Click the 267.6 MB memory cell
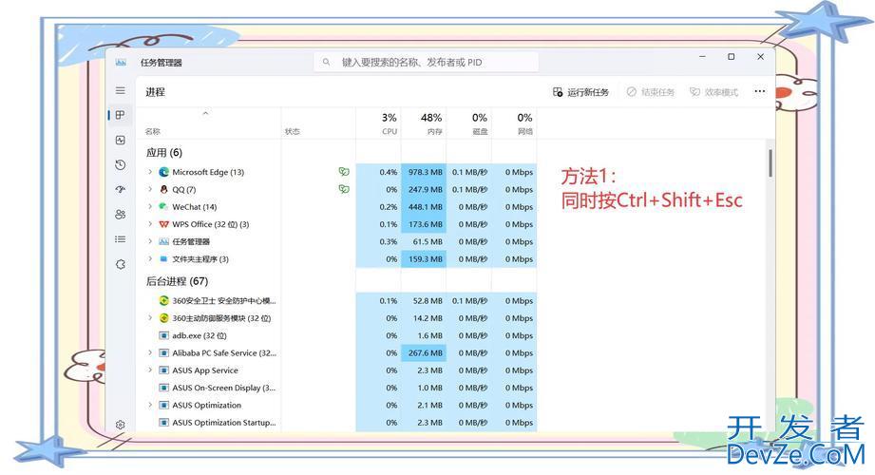The width and height of the screenshot is (875, 475). [x=424, y=352]
